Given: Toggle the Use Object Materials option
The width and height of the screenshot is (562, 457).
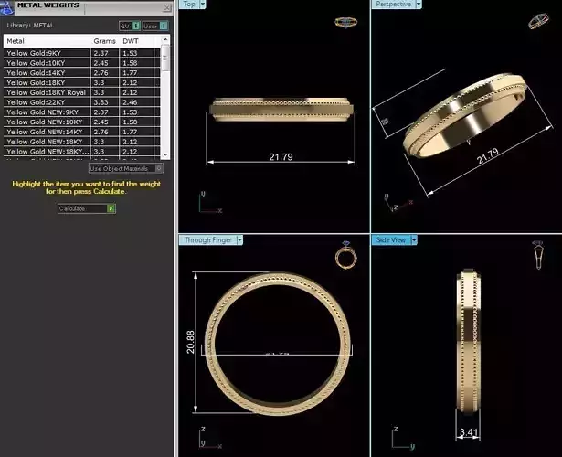Looking at the screenshot, I should (126, 168).
